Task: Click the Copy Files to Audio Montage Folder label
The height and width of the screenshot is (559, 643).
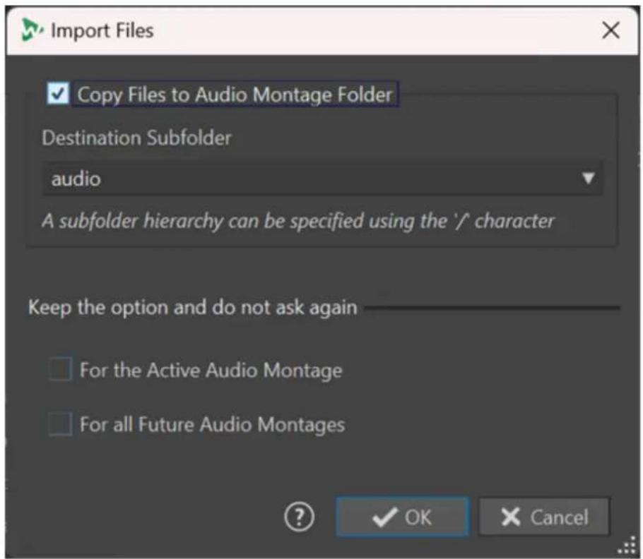Action: point(235,94)
